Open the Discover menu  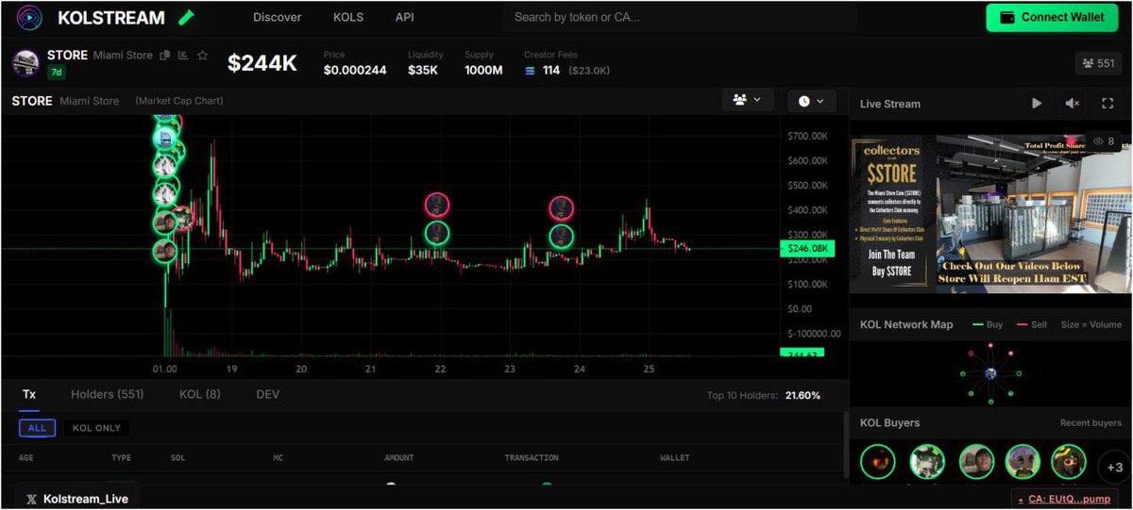pyautogui.click(x=278, y=17)
